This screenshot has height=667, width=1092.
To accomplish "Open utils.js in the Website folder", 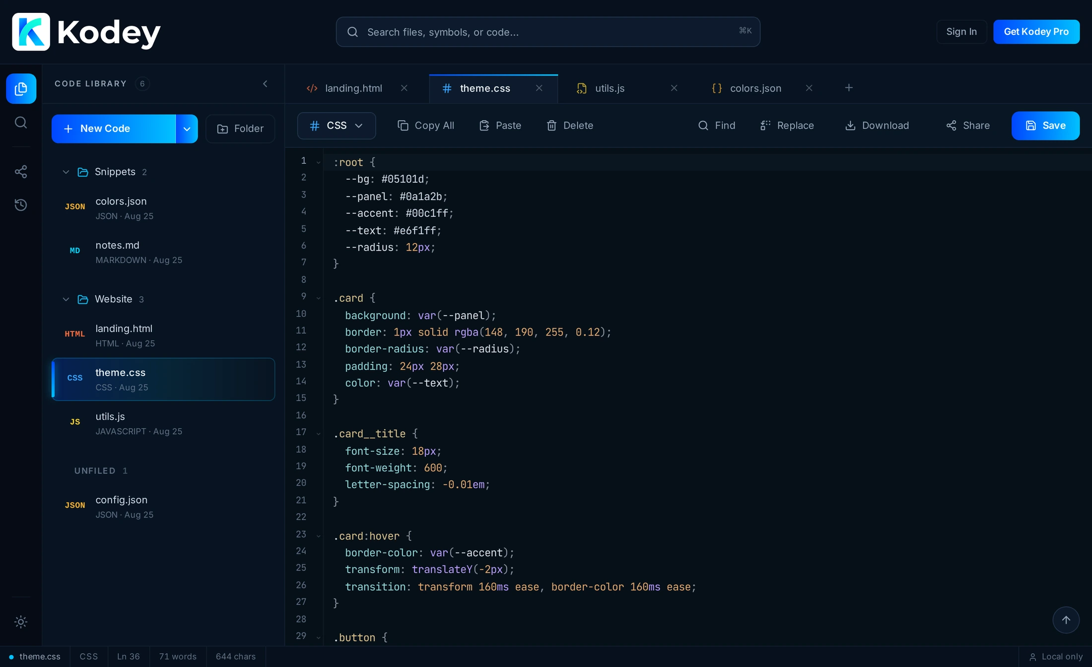I will tap(163, 423).
